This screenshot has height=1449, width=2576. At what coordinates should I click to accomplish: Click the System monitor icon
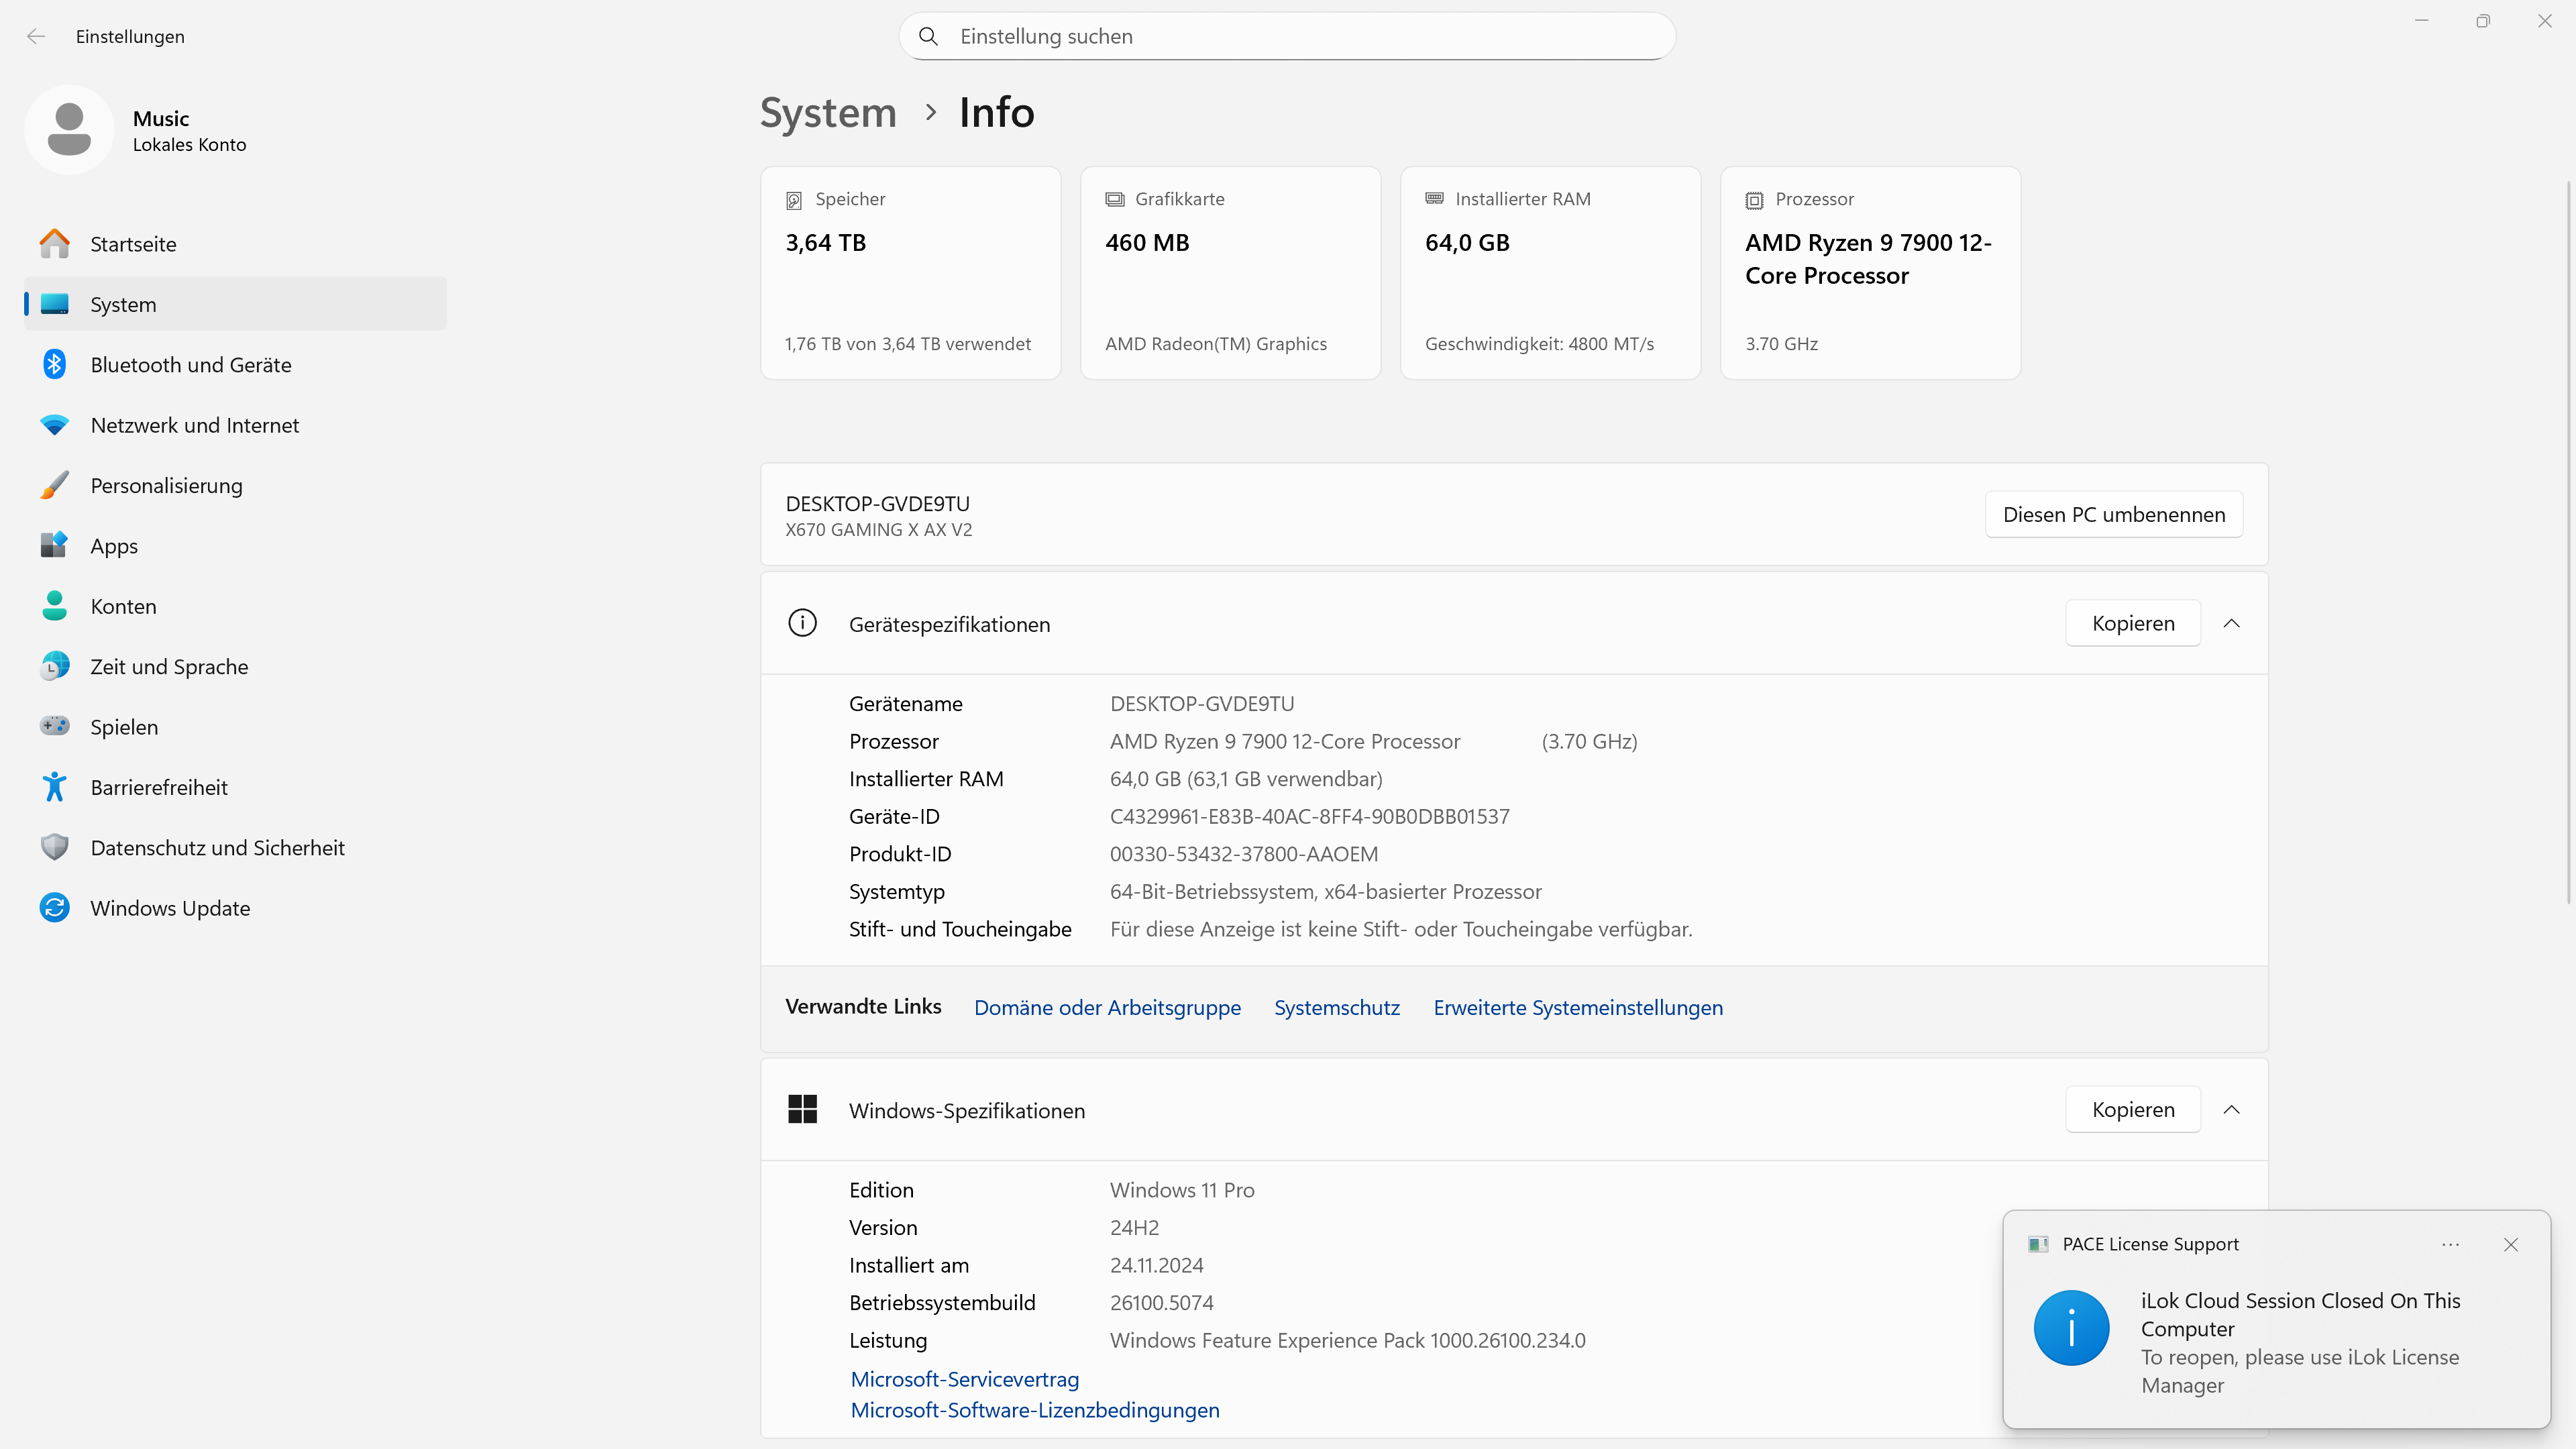pyautogui.click(x=55, y=304)
